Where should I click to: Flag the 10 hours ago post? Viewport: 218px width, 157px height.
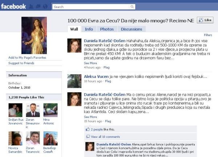click(108, 81)
